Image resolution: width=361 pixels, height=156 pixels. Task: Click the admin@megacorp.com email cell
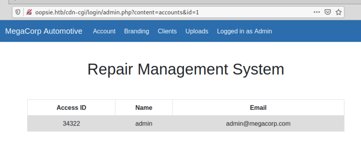click(258, 124)
